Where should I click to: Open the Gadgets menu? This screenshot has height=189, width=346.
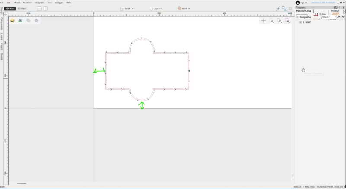click(x=59, y=3)
